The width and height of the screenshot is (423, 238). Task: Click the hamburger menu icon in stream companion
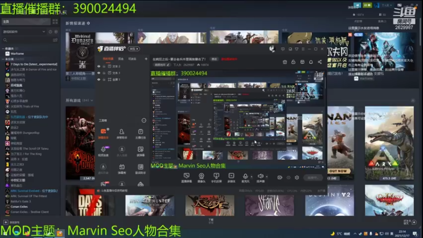[x=303, y=49]
